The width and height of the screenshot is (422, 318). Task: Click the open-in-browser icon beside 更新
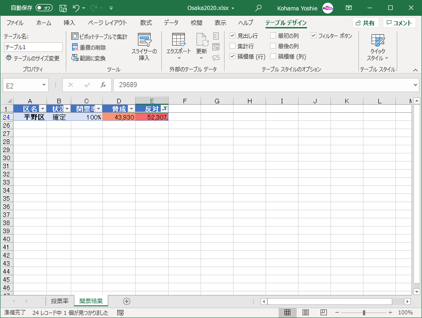tap(216, 47)
